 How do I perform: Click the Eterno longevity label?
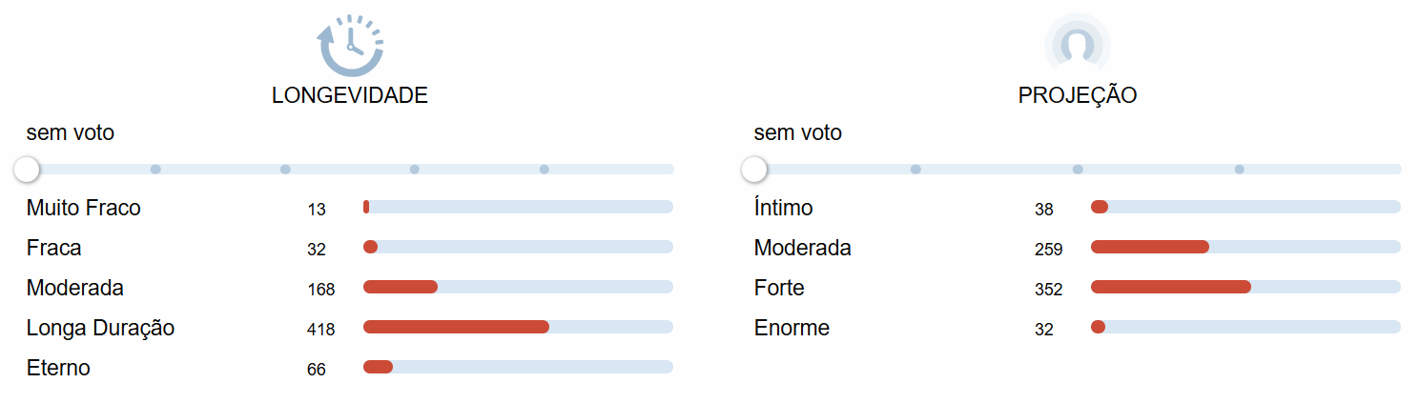click(x=58, y=368)
